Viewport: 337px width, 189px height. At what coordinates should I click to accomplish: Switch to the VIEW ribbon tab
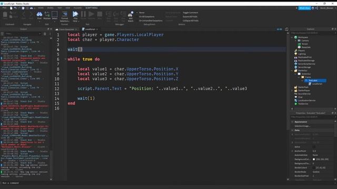coord(68,8)
